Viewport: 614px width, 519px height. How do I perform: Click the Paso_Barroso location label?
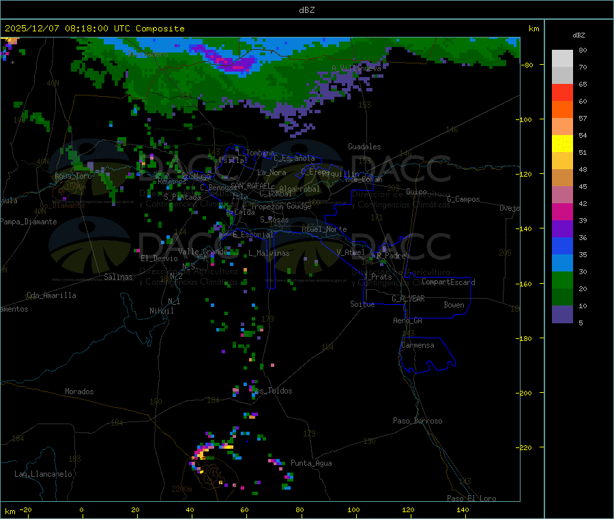[418, 421]
